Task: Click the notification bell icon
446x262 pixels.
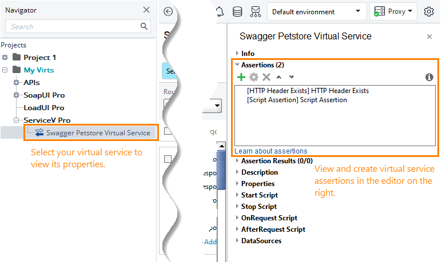Action: point(220,11)
